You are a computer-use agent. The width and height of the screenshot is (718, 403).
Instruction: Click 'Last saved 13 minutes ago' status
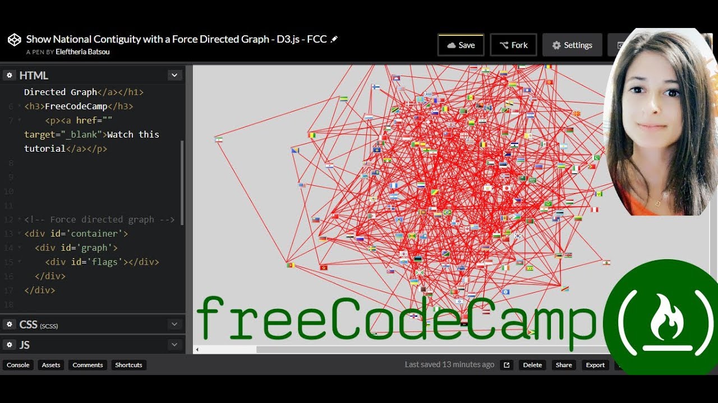point(449,364)
